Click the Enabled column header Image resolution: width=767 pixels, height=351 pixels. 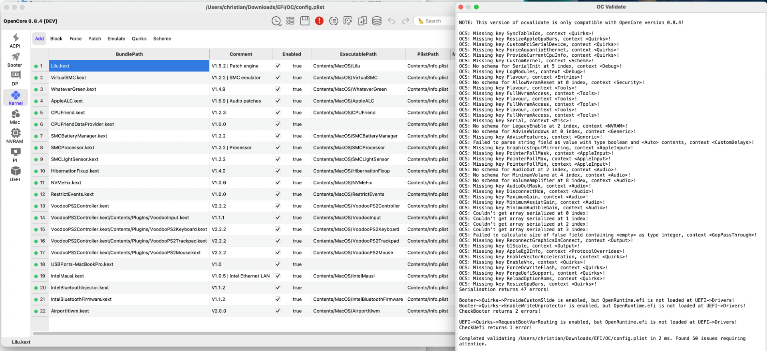coord(292,54)
